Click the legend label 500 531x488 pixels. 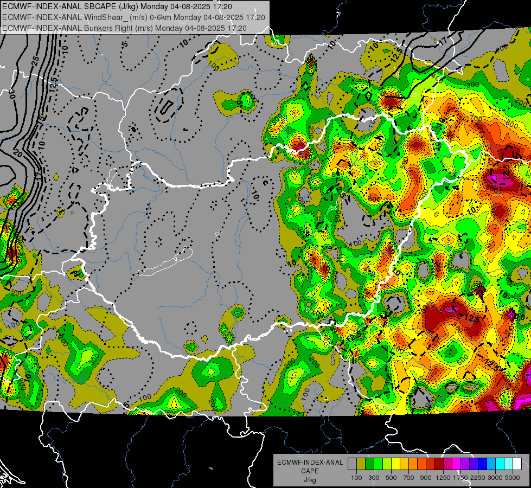pyautogui.click(x=391, y=478)
